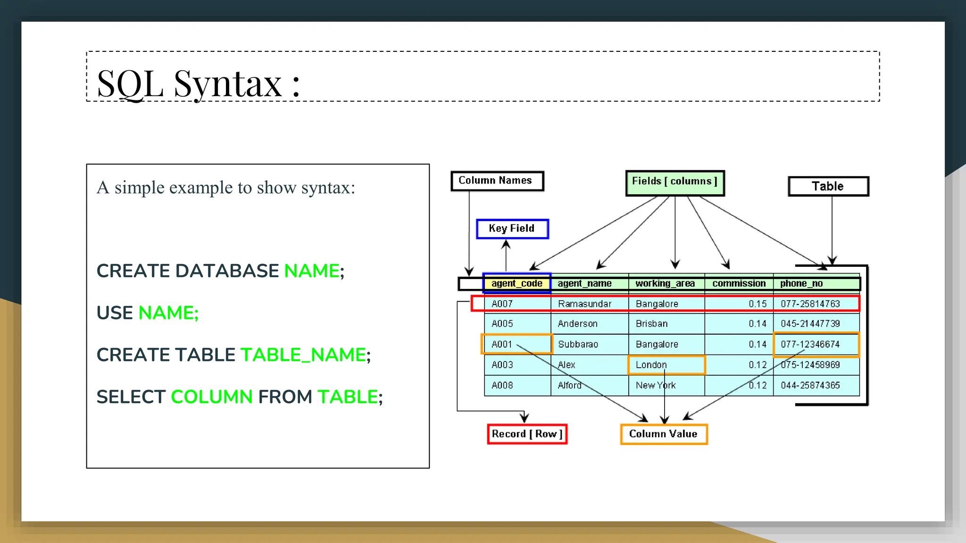Click the red Record [ Row ] box
The height and width of the screenshot is (543, 966).
click(527, 434)
